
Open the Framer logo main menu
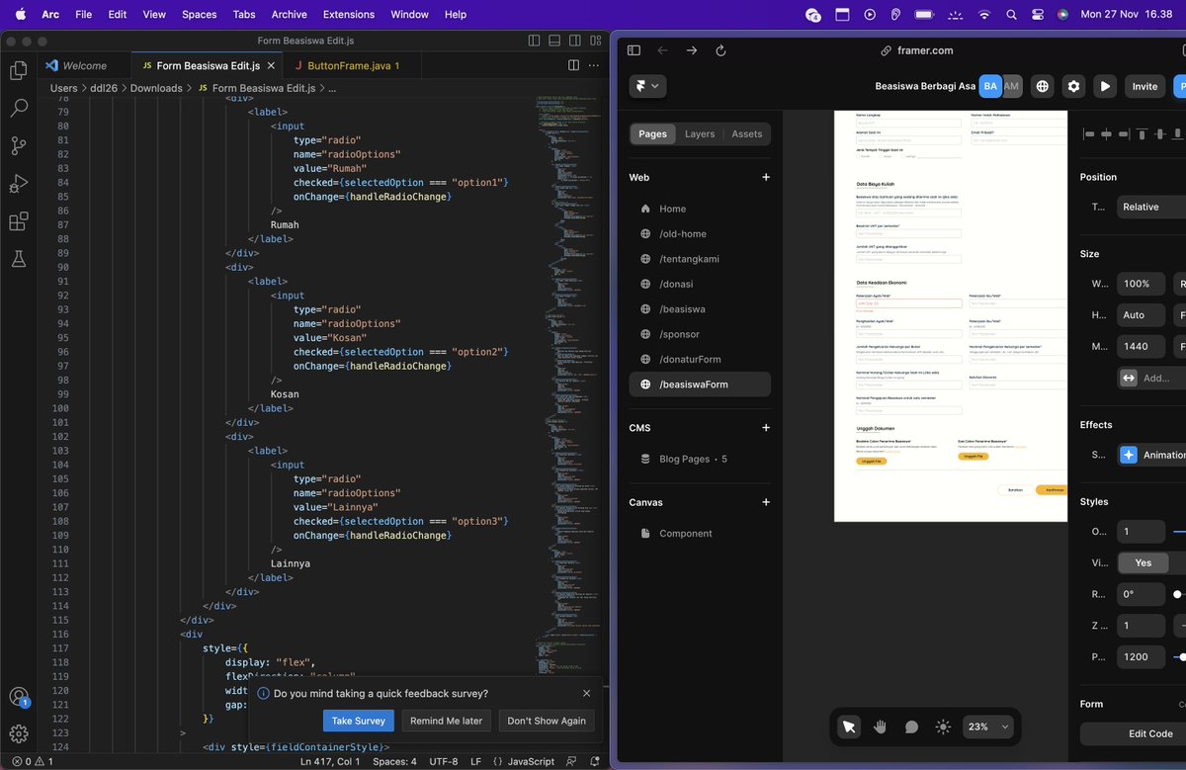tap(648, 86)
